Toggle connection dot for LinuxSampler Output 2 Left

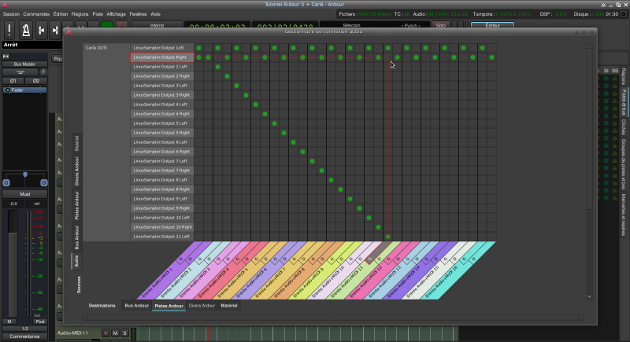[218, 67]
